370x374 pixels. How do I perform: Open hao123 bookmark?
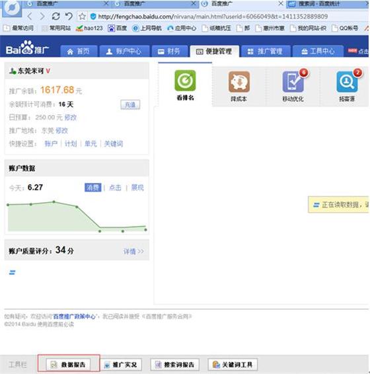click(89, 28)
